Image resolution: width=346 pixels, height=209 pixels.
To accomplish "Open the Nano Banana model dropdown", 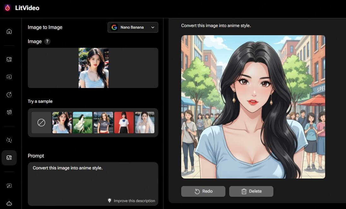I will (x=133, y=27).
